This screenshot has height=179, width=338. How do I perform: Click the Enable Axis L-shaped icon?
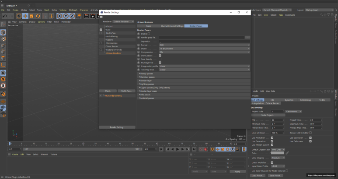[x=3, y=65]
